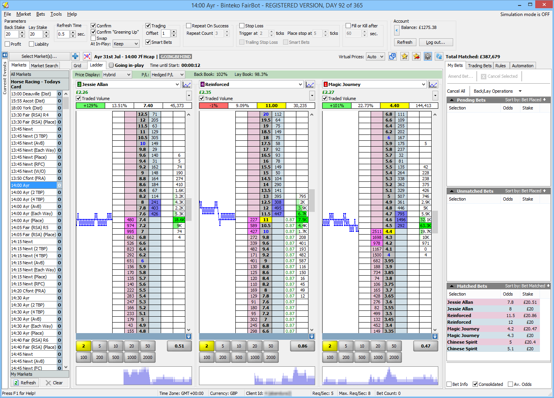This screenshot has height=398, width=554.
Task: Open the Price Display Hybrid dropdown
Action: [x=117, y=74]
